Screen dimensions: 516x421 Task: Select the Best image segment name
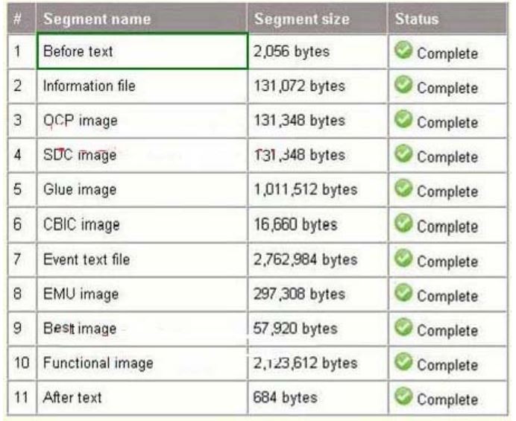80,329
